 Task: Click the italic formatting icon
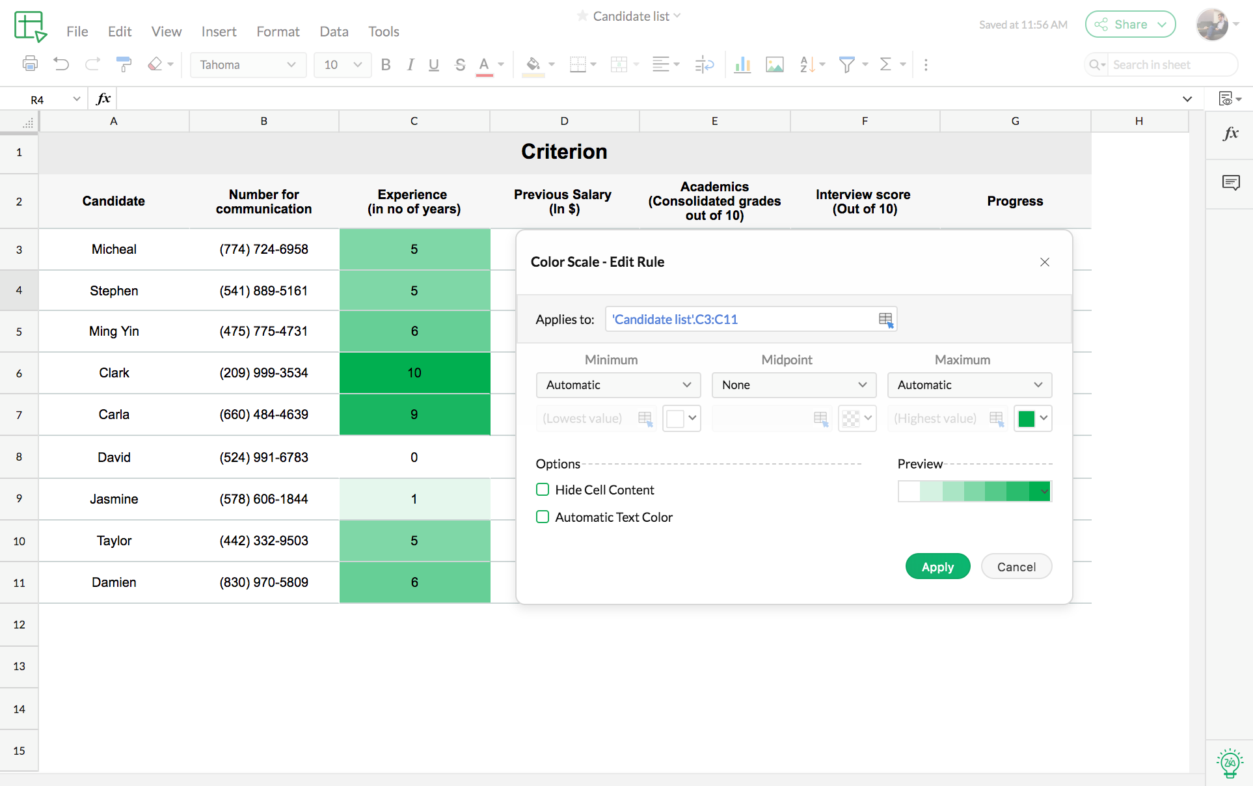[410, 65]
